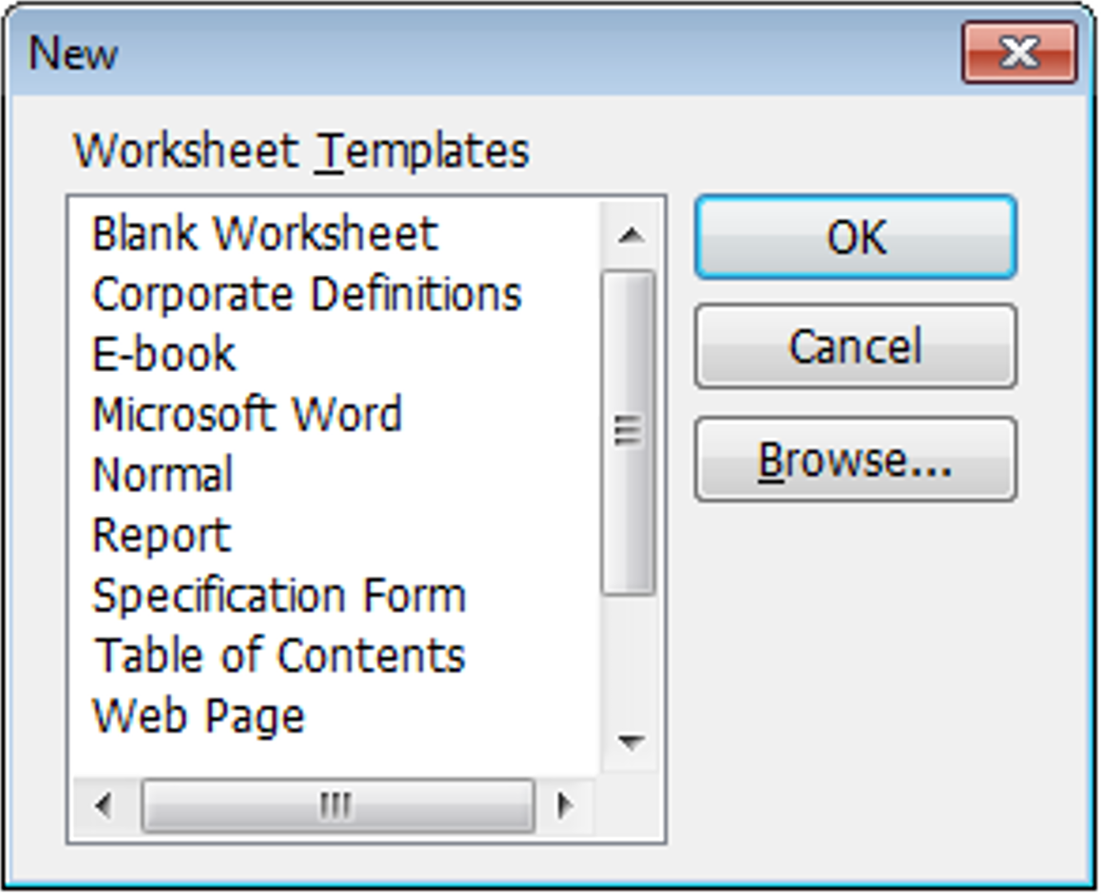This screenshot has width=1102, height=894.
Task: Select the Corporate Definitions template
Action: 305,293
